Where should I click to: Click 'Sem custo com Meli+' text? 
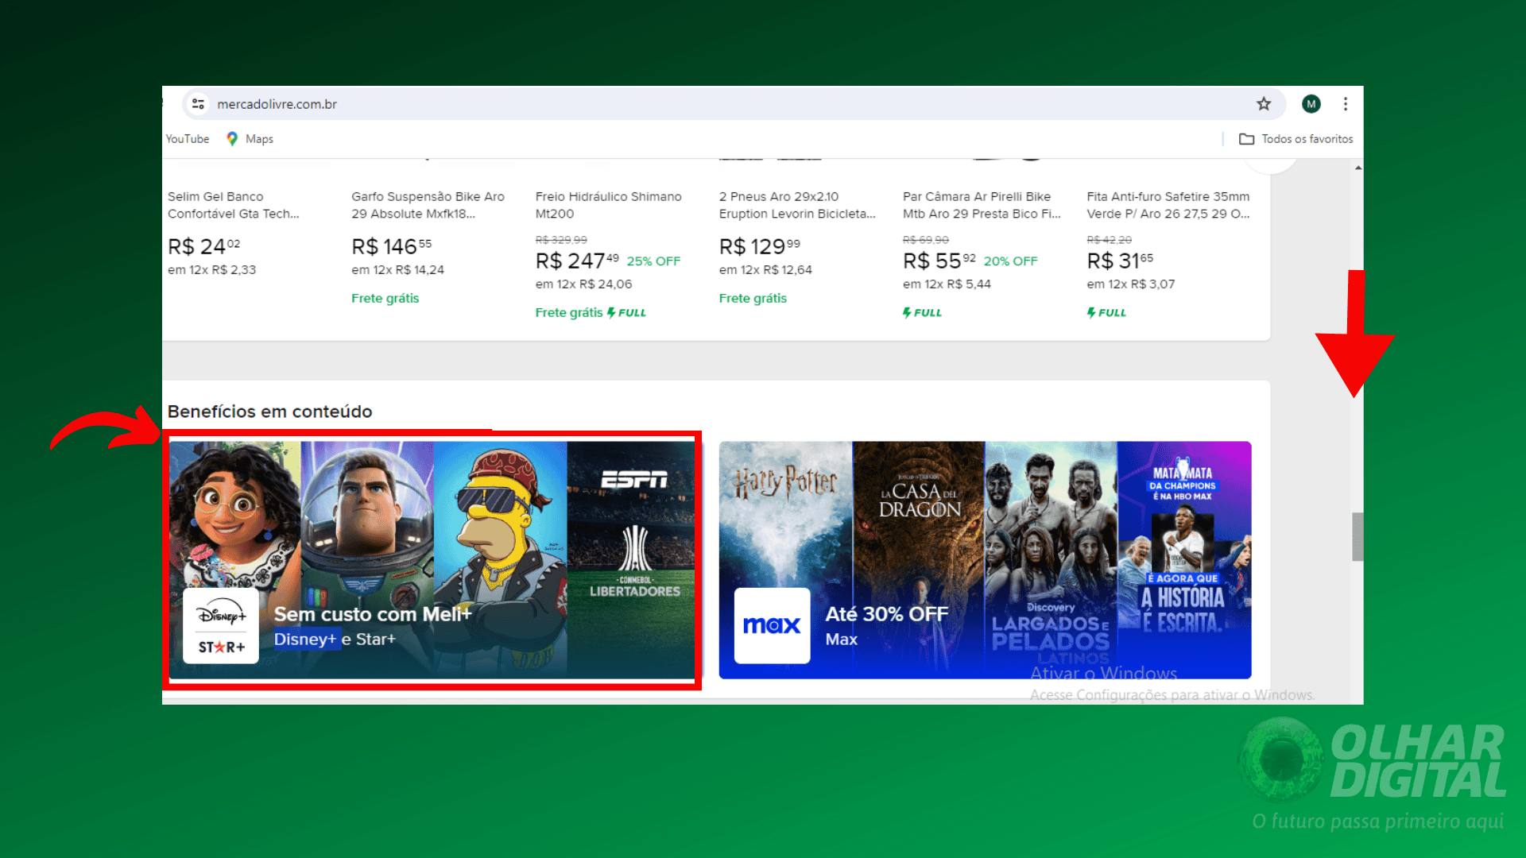click(373, 614)
